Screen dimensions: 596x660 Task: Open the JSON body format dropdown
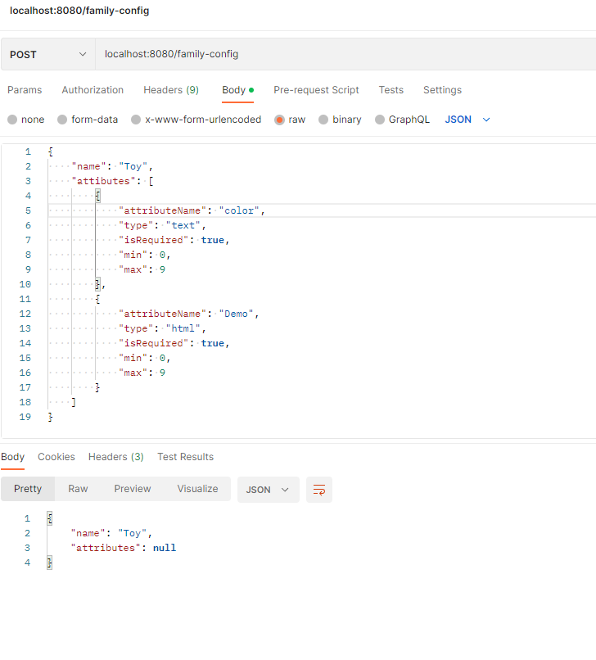pyautogui.click(x=467, y=120)
